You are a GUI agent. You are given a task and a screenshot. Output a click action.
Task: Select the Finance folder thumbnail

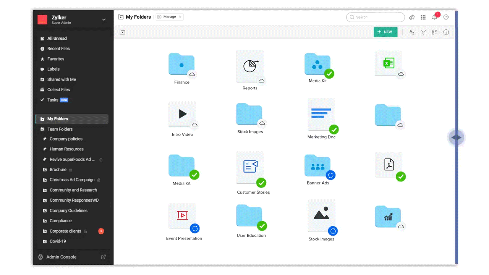tap(181, 64)
